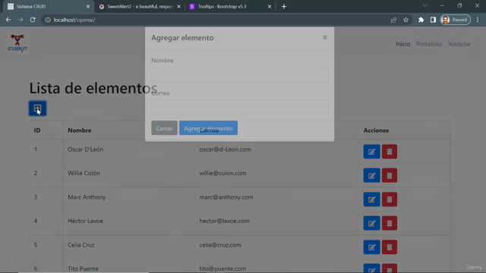Switch to Sistema CRUD tab

click(x=48, y=7)
